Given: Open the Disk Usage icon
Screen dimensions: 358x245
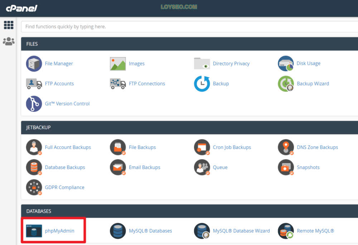Looking at the screenshot, I should (286, 63).
